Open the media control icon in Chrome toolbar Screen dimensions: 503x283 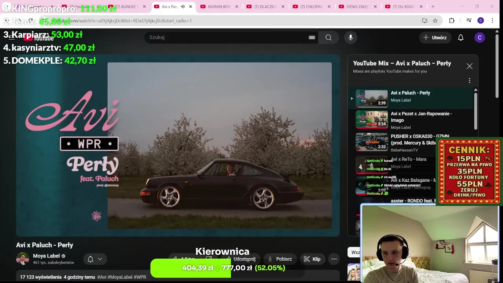click(x=469, y=20)
